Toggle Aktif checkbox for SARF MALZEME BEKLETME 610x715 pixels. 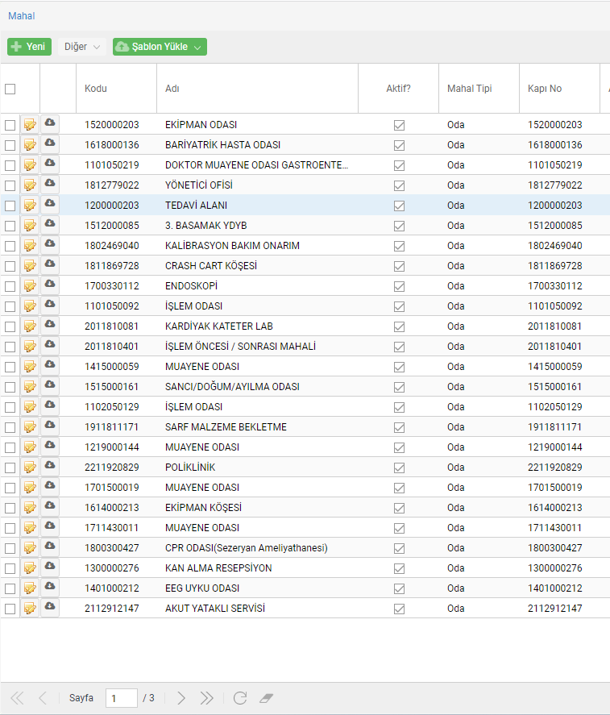(x=399, y=427)
